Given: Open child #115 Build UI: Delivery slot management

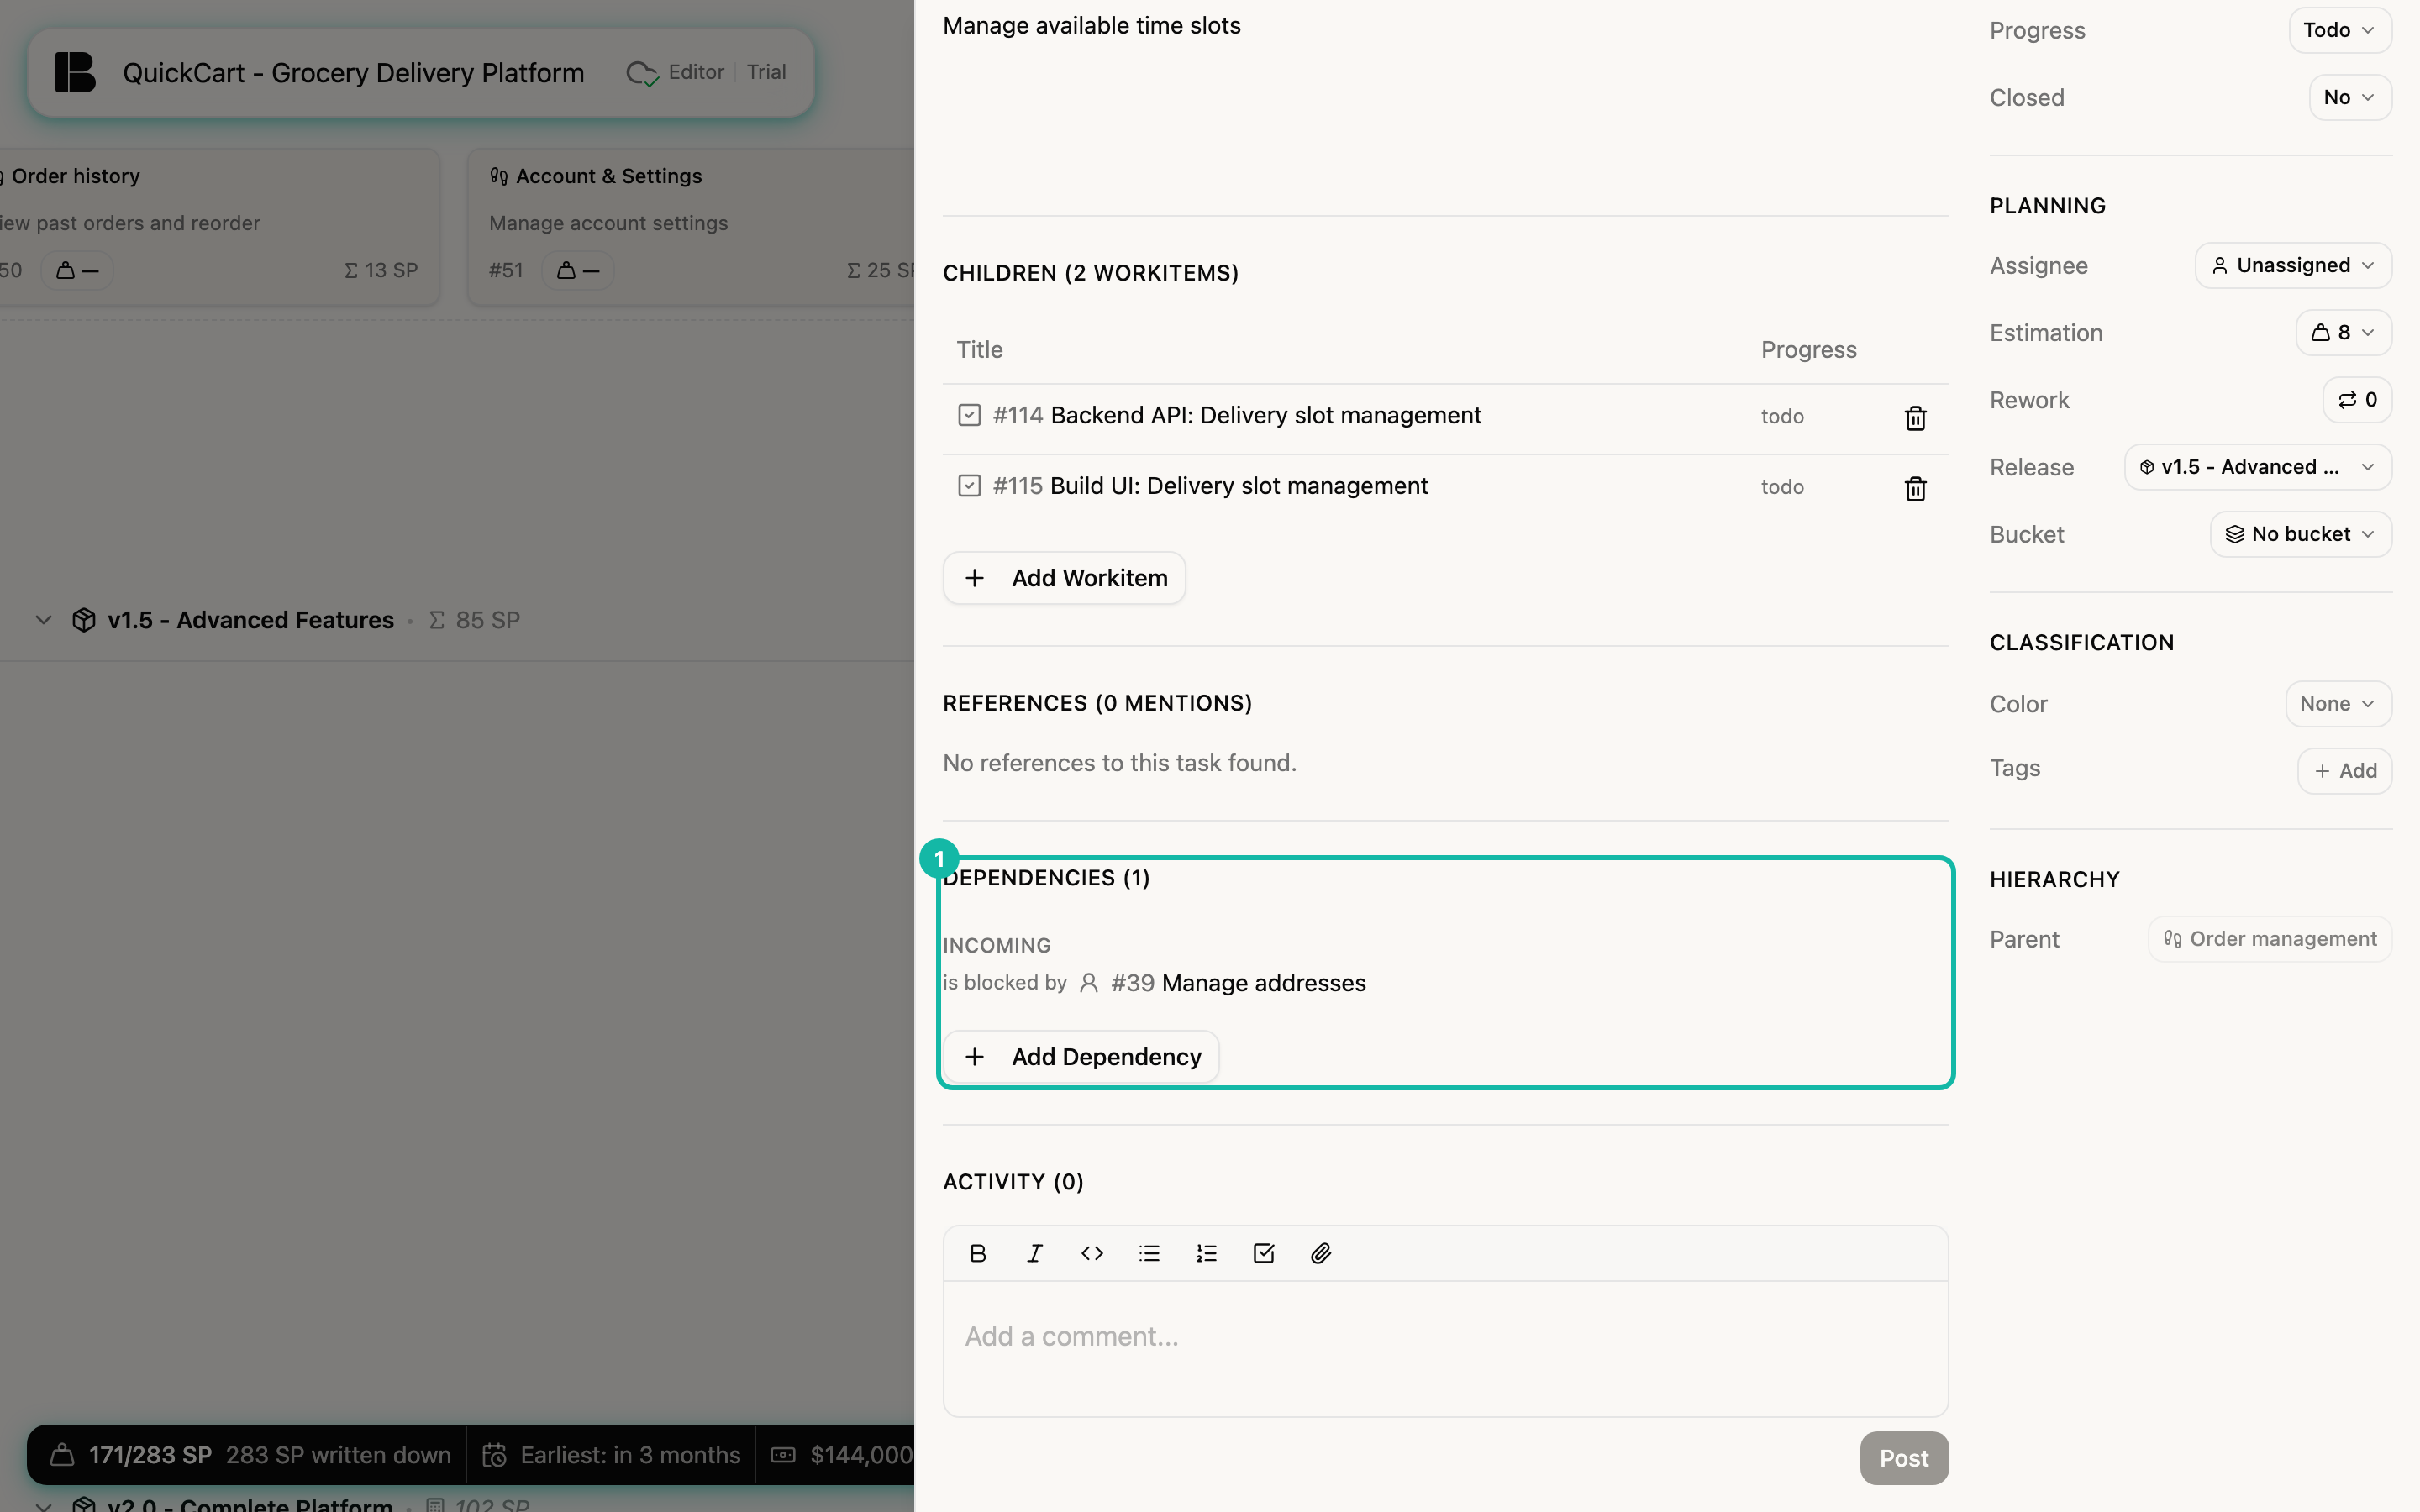Looking at the screenshot, I should pos(1210,486).
